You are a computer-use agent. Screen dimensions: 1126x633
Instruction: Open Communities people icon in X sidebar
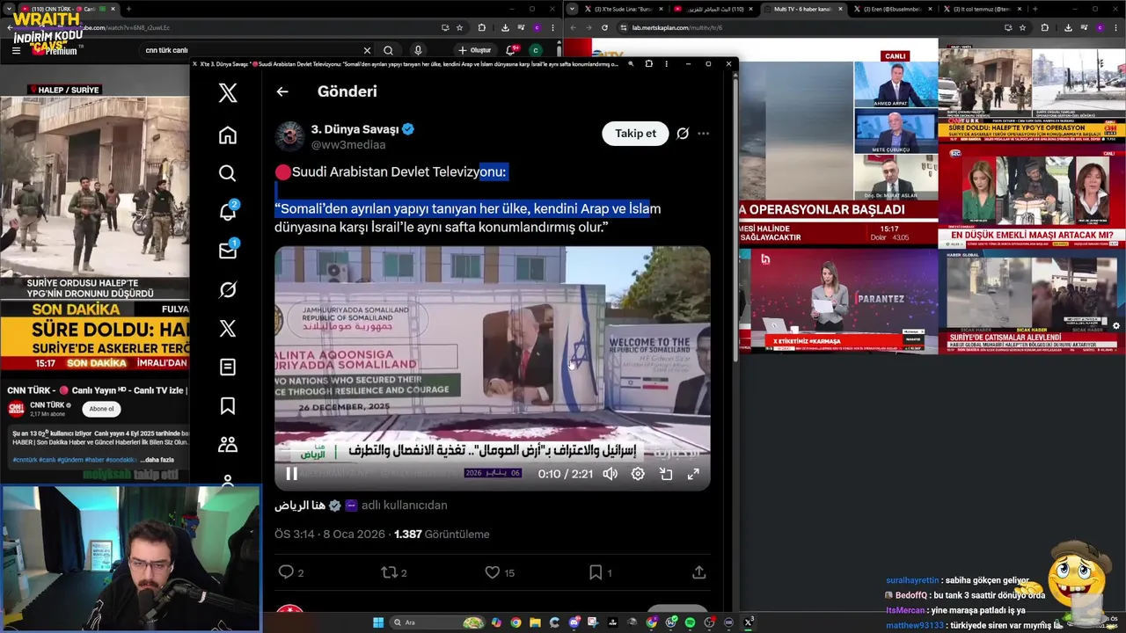point(228,444)
